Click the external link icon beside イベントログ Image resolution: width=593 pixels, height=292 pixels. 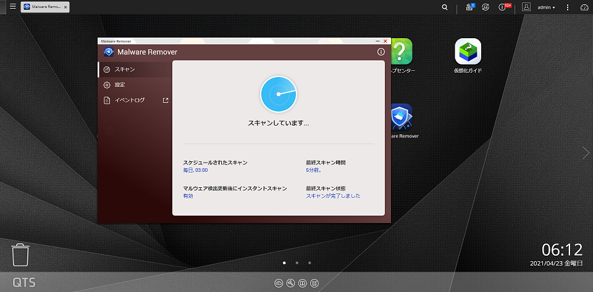[x=166, y=100]
